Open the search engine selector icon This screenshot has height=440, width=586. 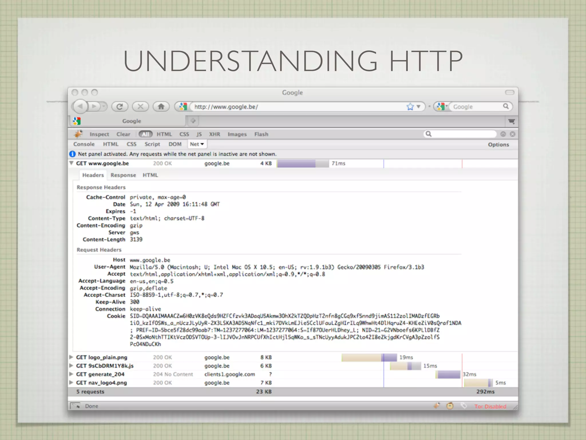(x=442, y=107)
